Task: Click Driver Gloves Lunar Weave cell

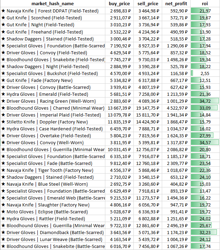Action: coord(53,239)
